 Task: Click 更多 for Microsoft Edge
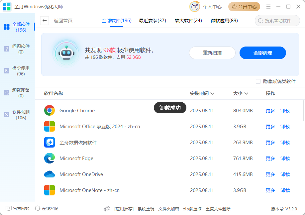pyautogui.click(x=270, y=159)
